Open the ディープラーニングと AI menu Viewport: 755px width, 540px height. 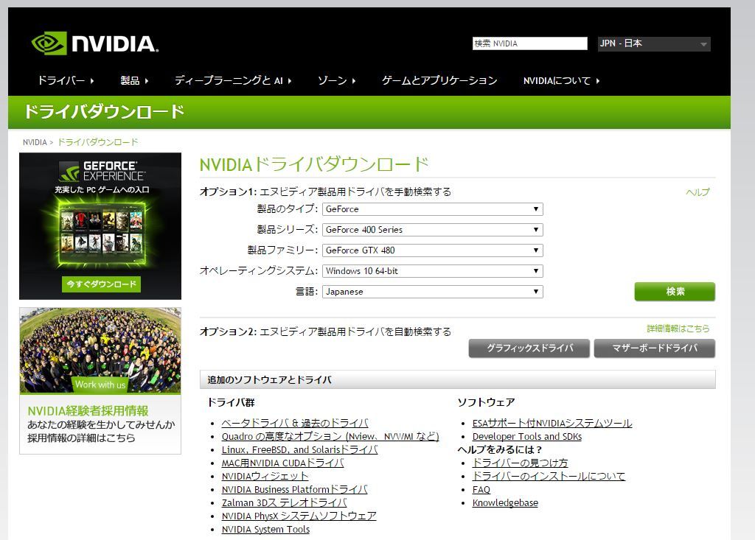point(233,80)
